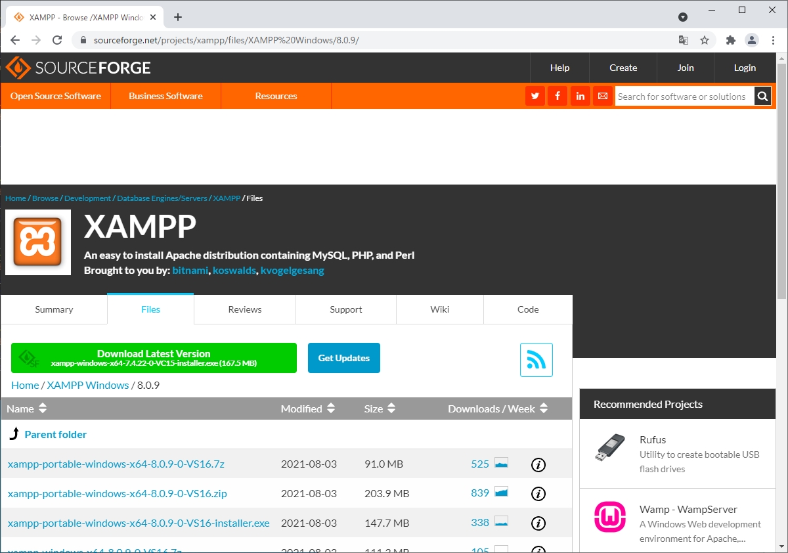The width and height of the screenshot is (788, 553).
Task: Click the search magnifier icon
Action: [x=762, y=96]
